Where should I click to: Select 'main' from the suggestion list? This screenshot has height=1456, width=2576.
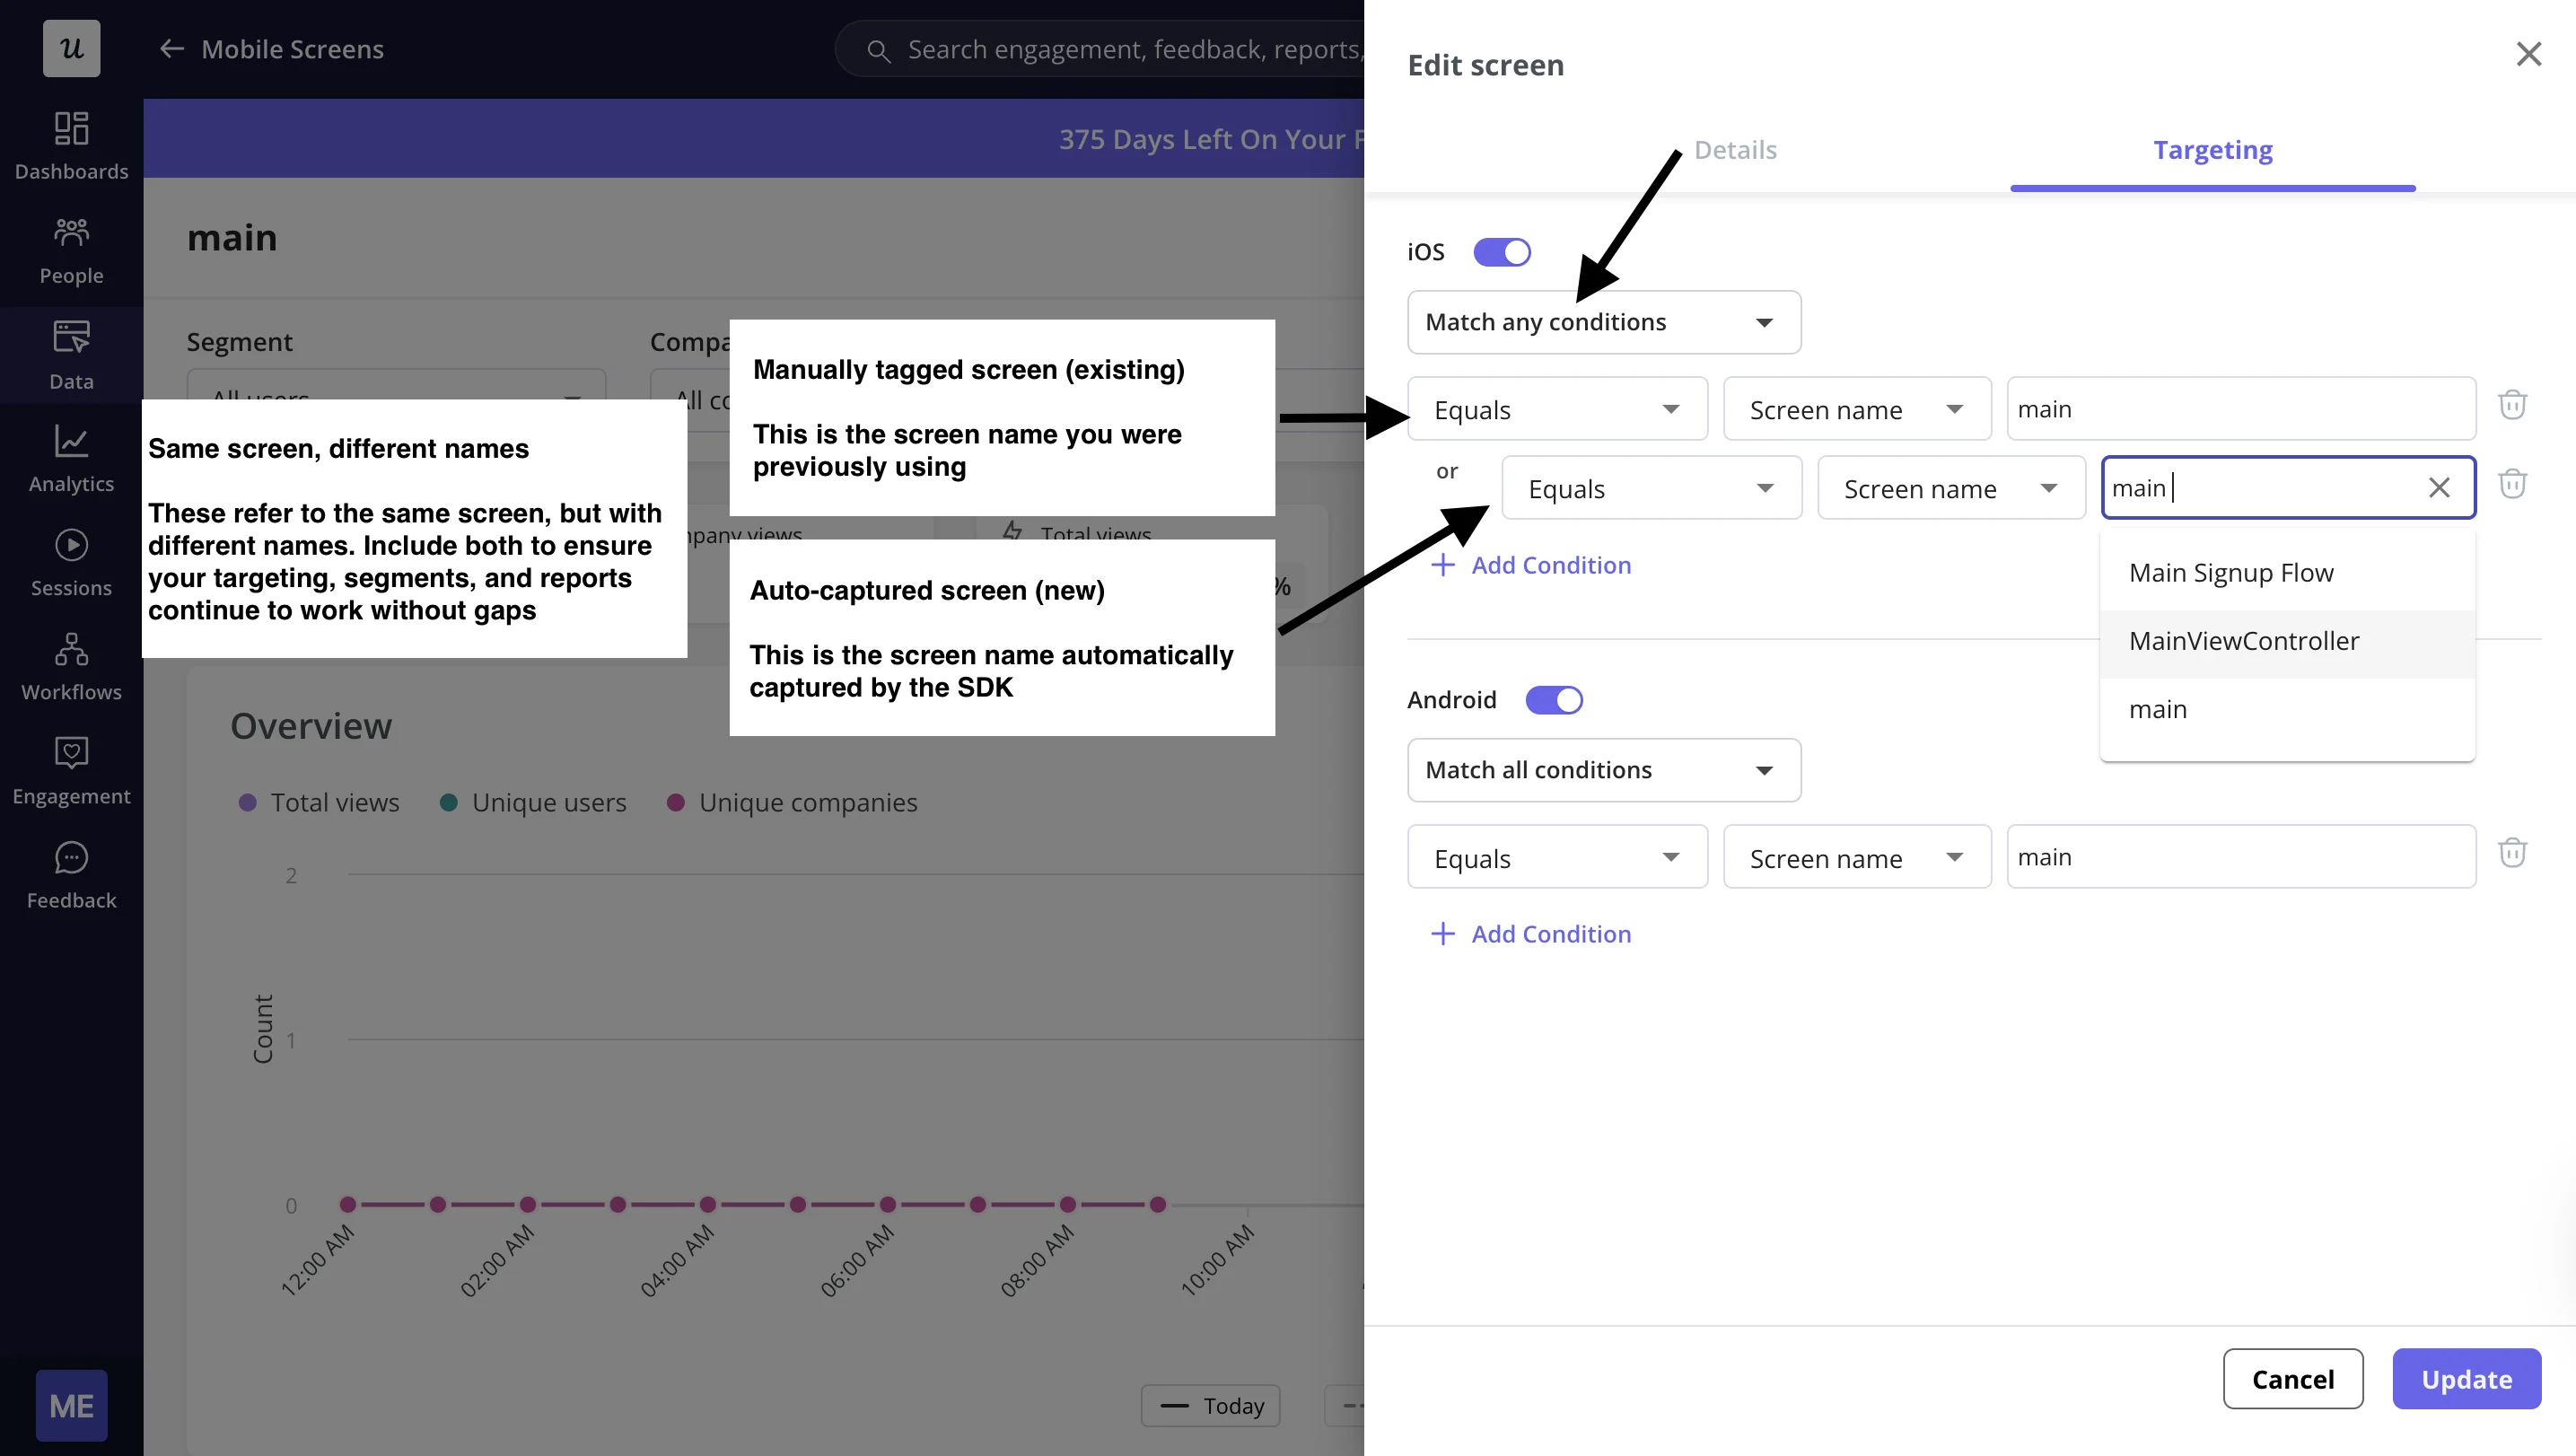click(2287, 709)
